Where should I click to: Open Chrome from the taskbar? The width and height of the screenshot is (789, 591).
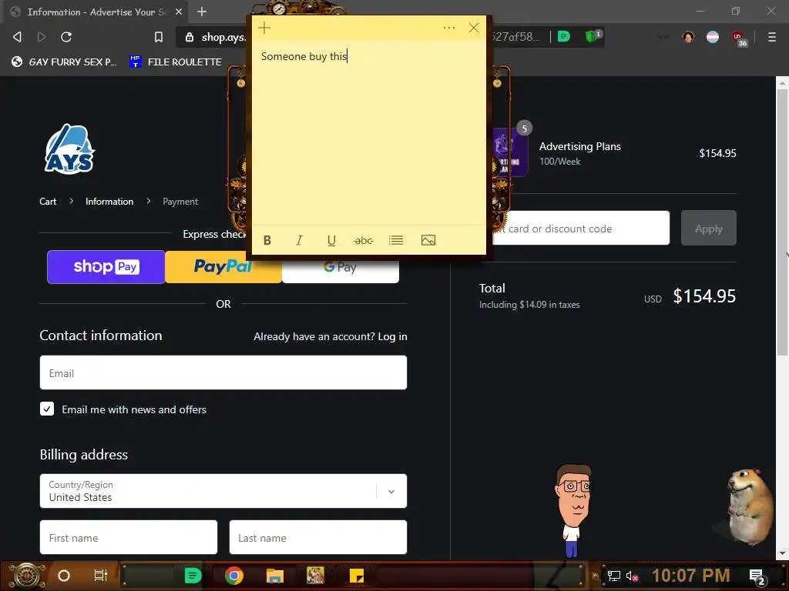click(x=234, y=576)
